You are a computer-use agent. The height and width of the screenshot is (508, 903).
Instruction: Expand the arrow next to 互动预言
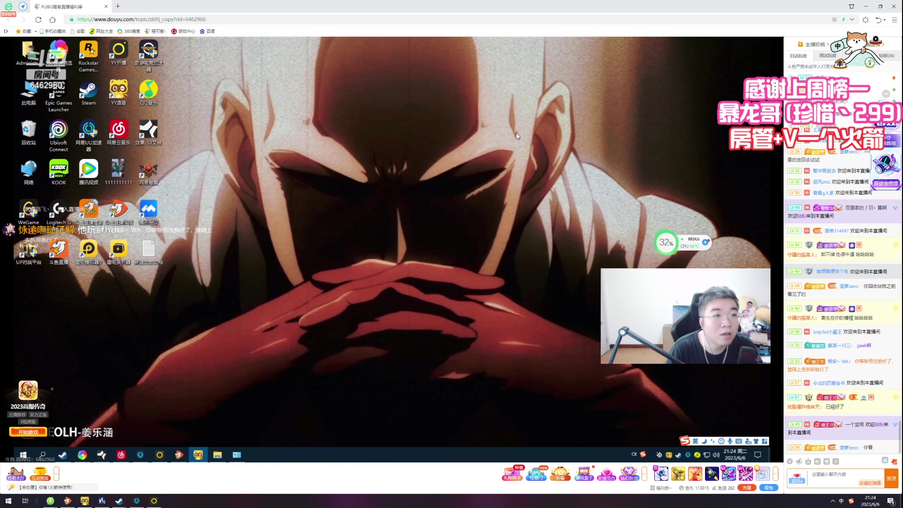tap(56, 473)
